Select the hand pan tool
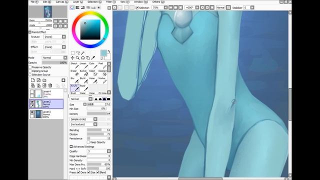Viewport: 320px width, 180px height. click(88, 58)
